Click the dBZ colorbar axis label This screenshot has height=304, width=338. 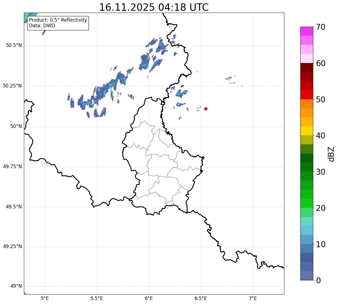332,154
